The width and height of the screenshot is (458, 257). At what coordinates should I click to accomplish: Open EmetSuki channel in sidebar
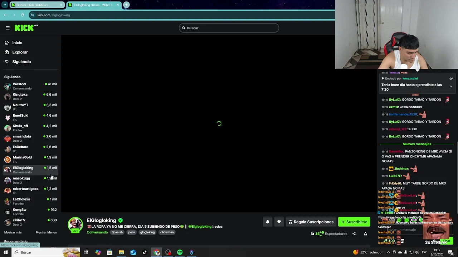(x=30, y=117)
